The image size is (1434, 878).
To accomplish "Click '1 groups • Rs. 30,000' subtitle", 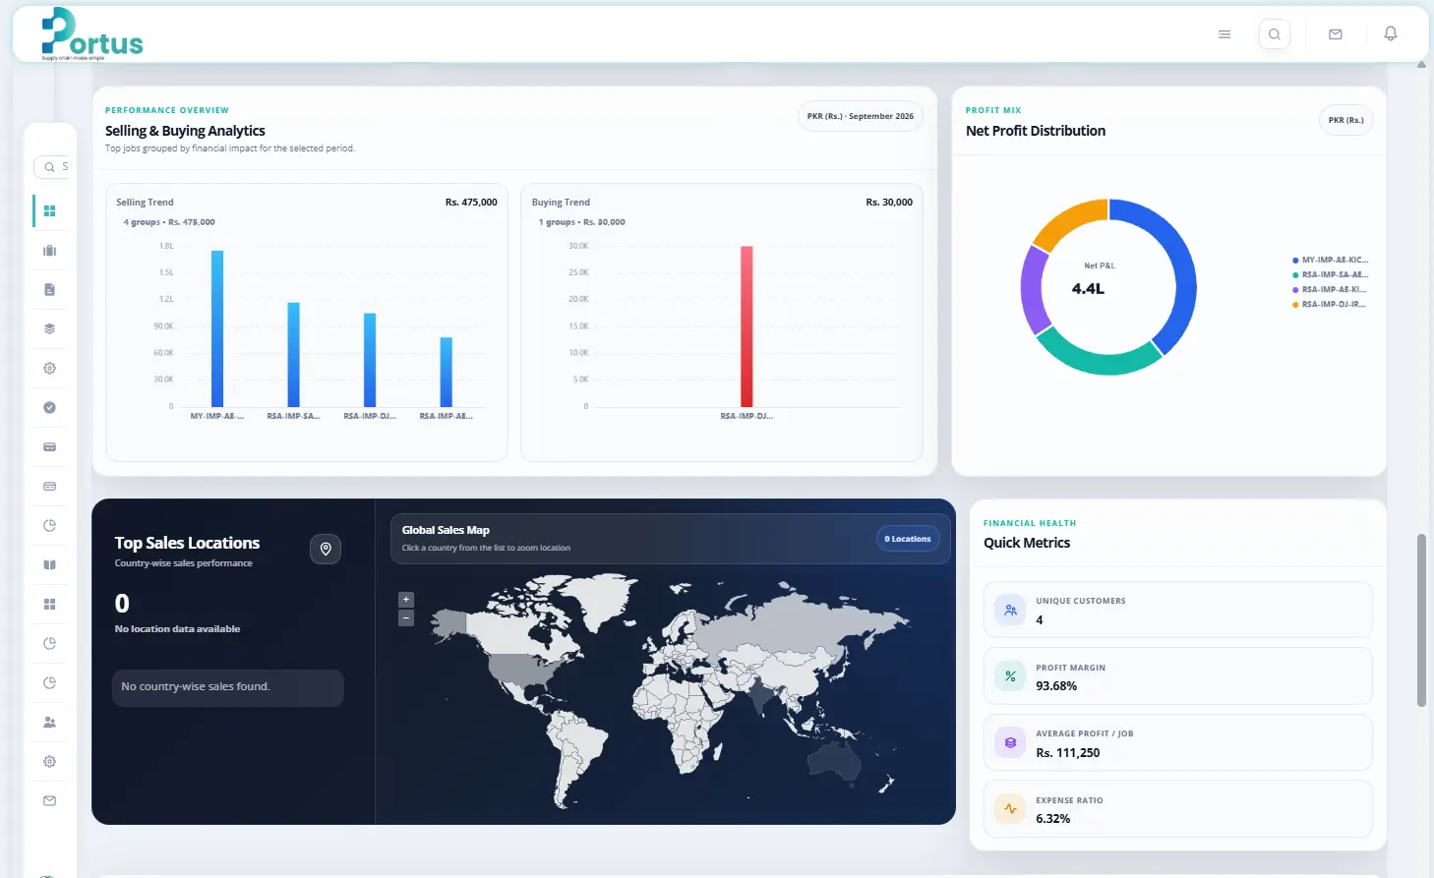I will click(582, 222).
